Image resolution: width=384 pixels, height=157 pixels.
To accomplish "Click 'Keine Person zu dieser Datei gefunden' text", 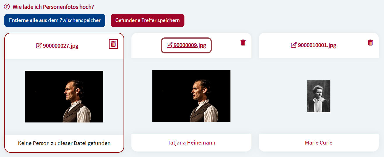I will (x=64, y=143).
